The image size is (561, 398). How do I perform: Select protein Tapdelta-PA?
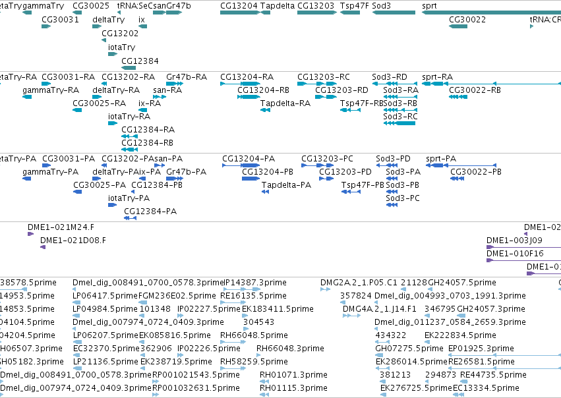click(286, 185)
